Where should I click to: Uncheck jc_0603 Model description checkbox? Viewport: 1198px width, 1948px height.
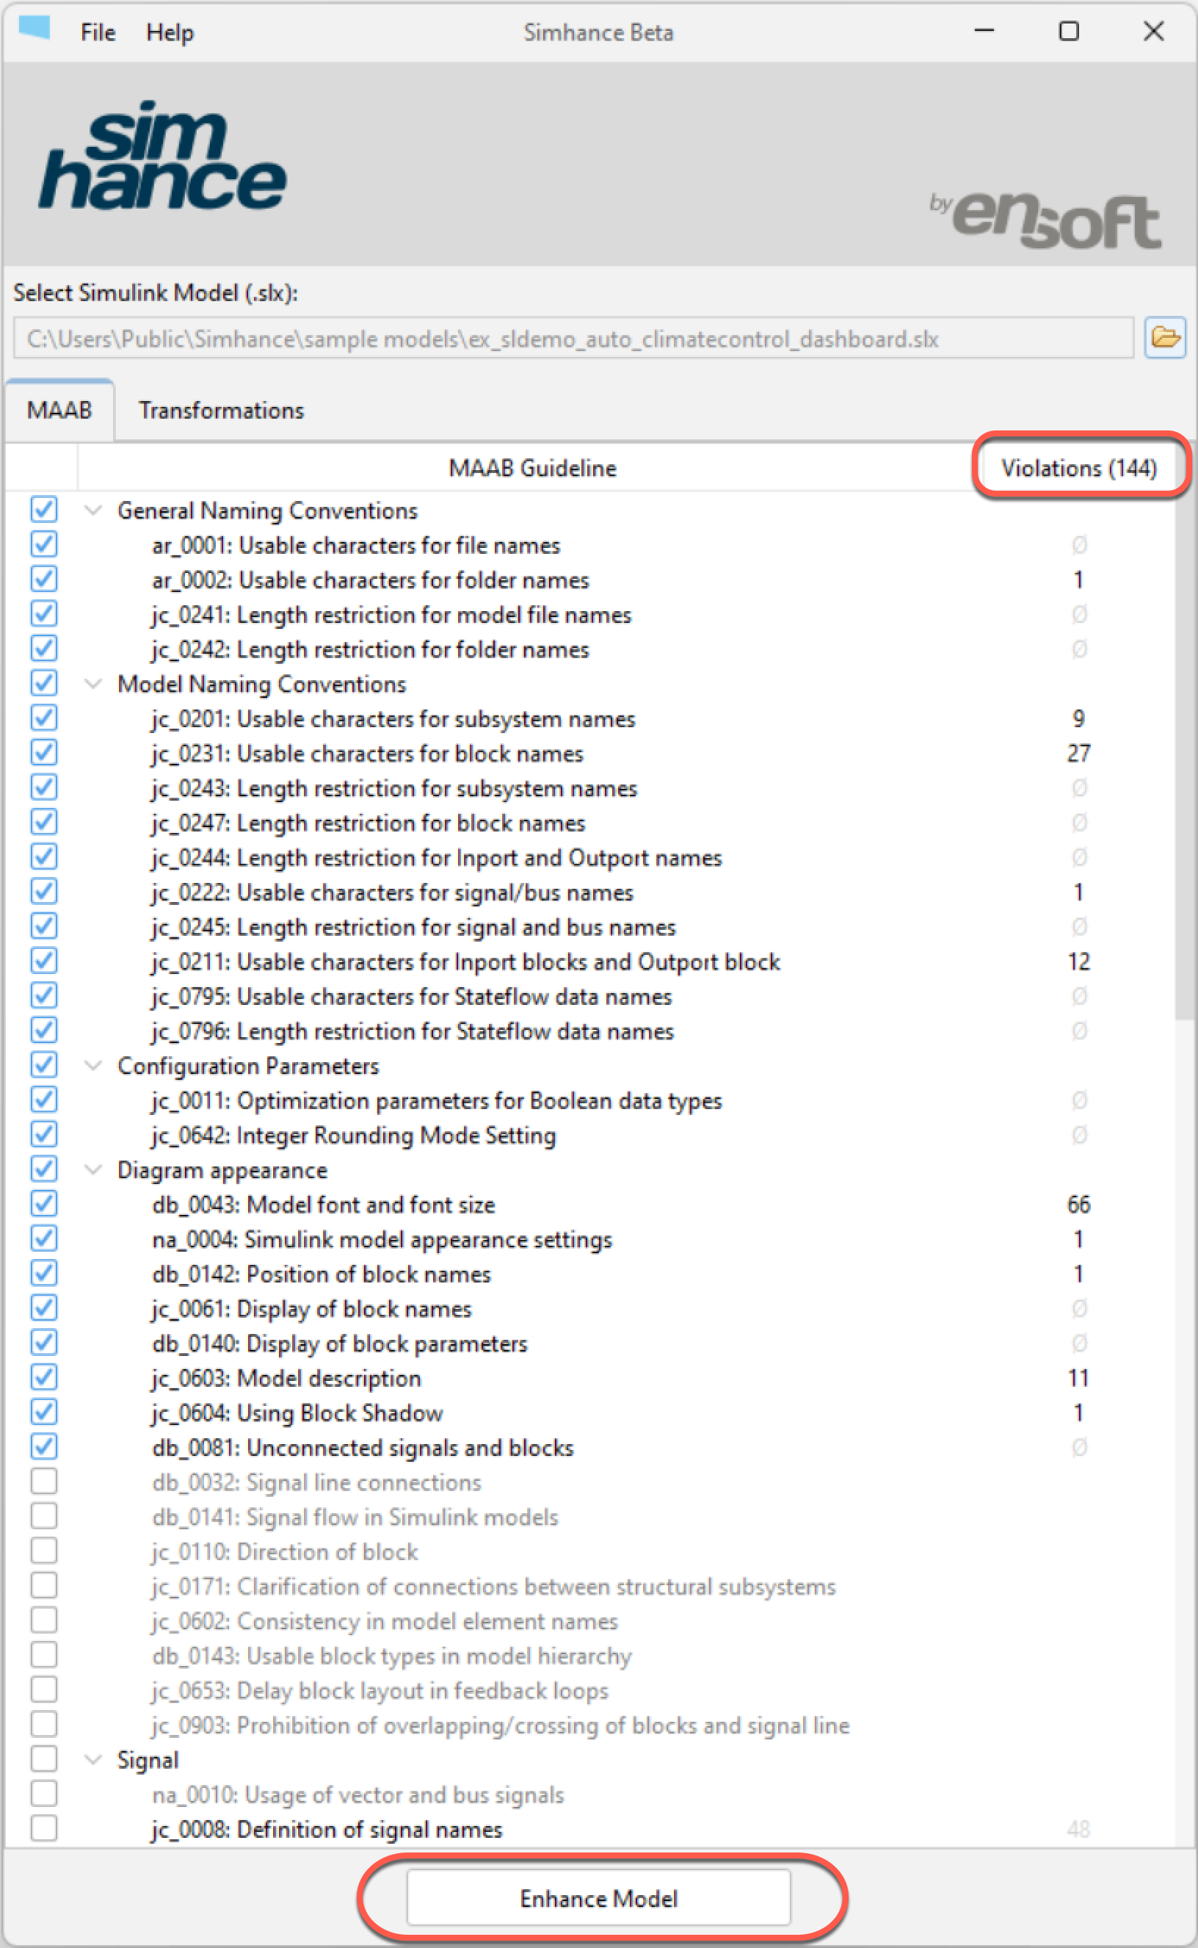(x=44, y=1377)
